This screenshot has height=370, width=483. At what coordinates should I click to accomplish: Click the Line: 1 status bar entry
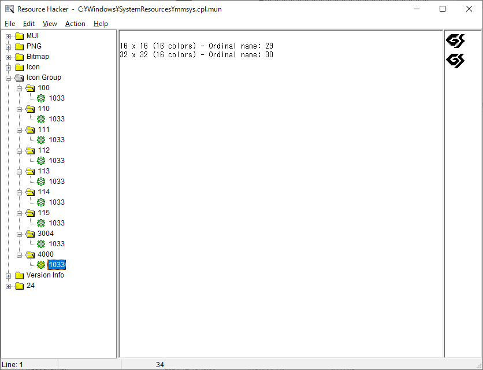(12, 365)
